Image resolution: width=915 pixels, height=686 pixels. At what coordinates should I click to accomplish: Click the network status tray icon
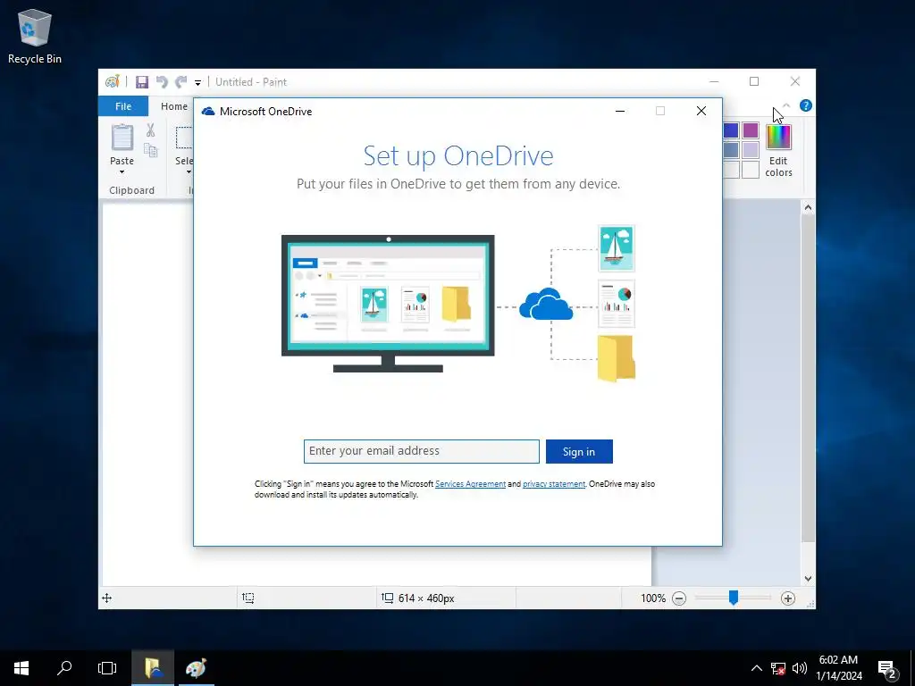click(x=778, y=668)
